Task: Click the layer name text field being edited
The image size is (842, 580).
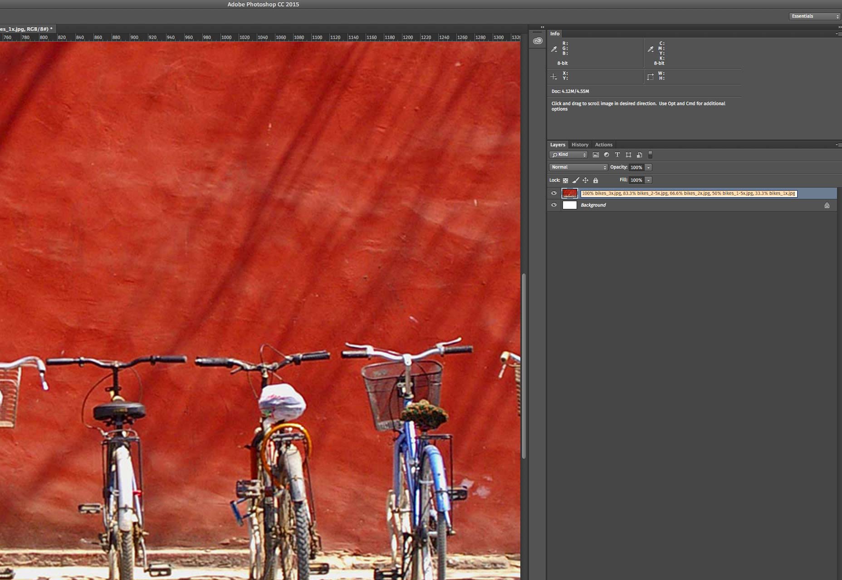Action: (x=689, y=193)
